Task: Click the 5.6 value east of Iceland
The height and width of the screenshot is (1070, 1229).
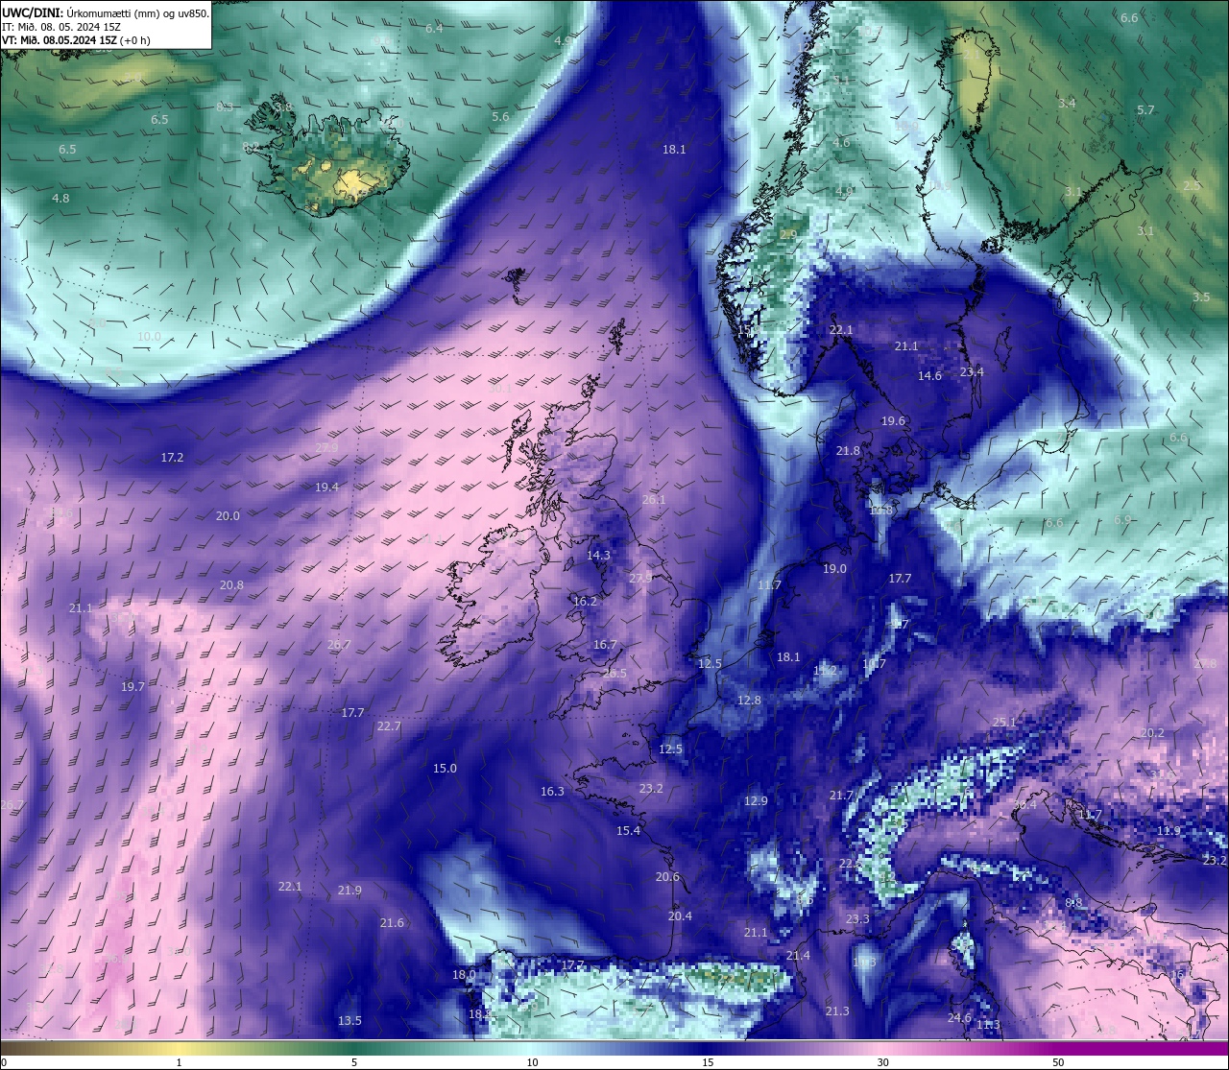Action: 500,117
